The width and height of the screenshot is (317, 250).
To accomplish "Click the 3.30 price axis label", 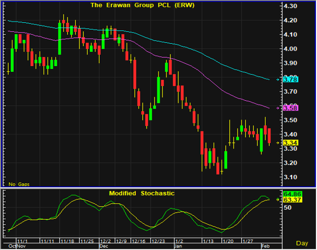I will [290, 149].
